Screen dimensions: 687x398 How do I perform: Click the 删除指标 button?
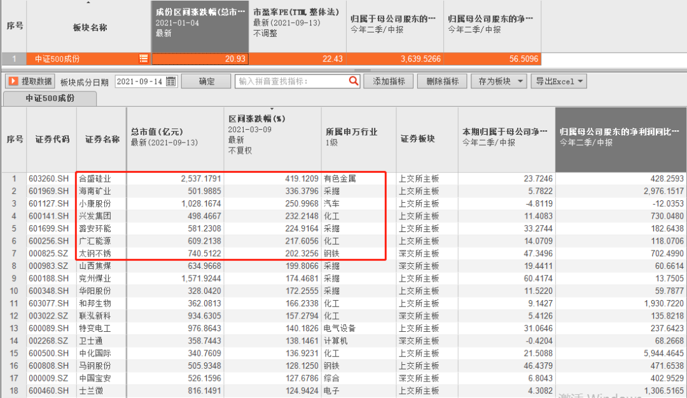coord(441,81)
